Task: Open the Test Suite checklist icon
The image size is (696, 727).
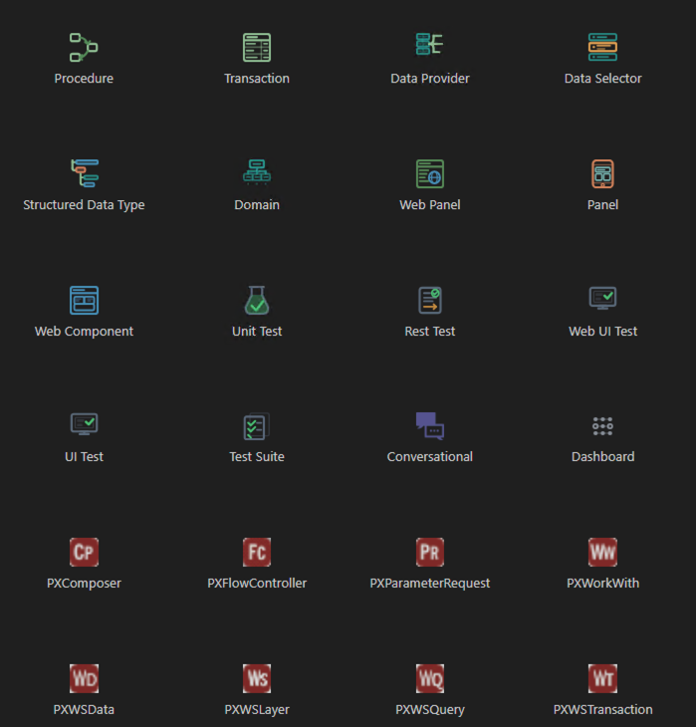Action: 257,426
